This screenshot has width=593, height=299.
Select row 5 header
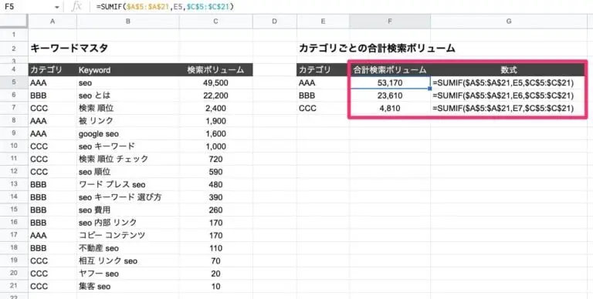(14, 82)
